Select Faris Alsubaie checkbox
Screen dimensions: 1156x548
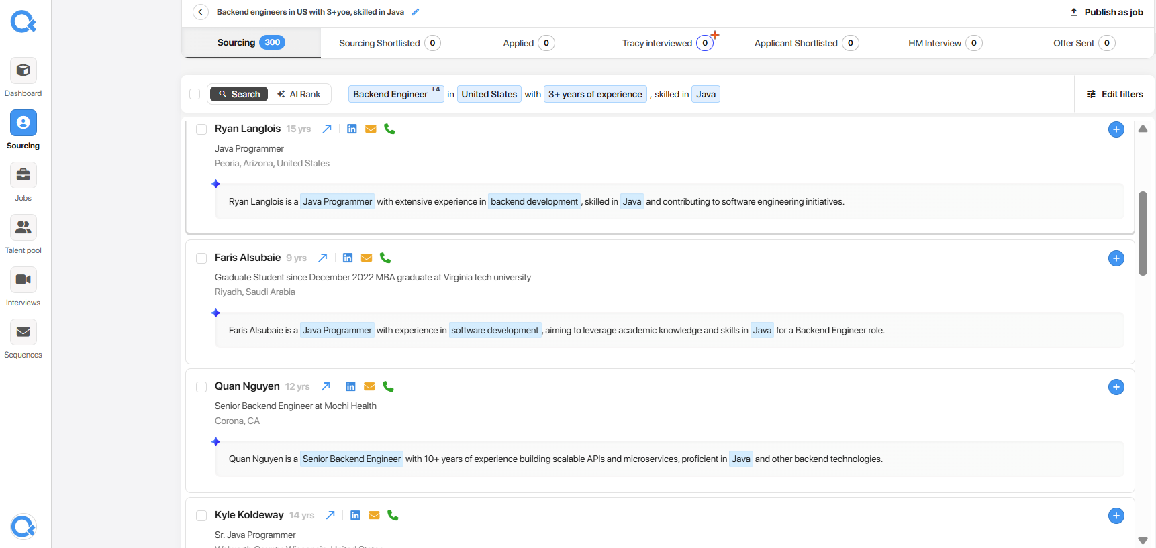click(201, 258)
